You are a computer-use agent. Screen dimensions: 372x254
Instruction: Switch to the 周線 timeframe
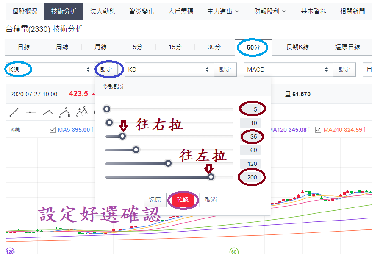[x=62, y=47]
